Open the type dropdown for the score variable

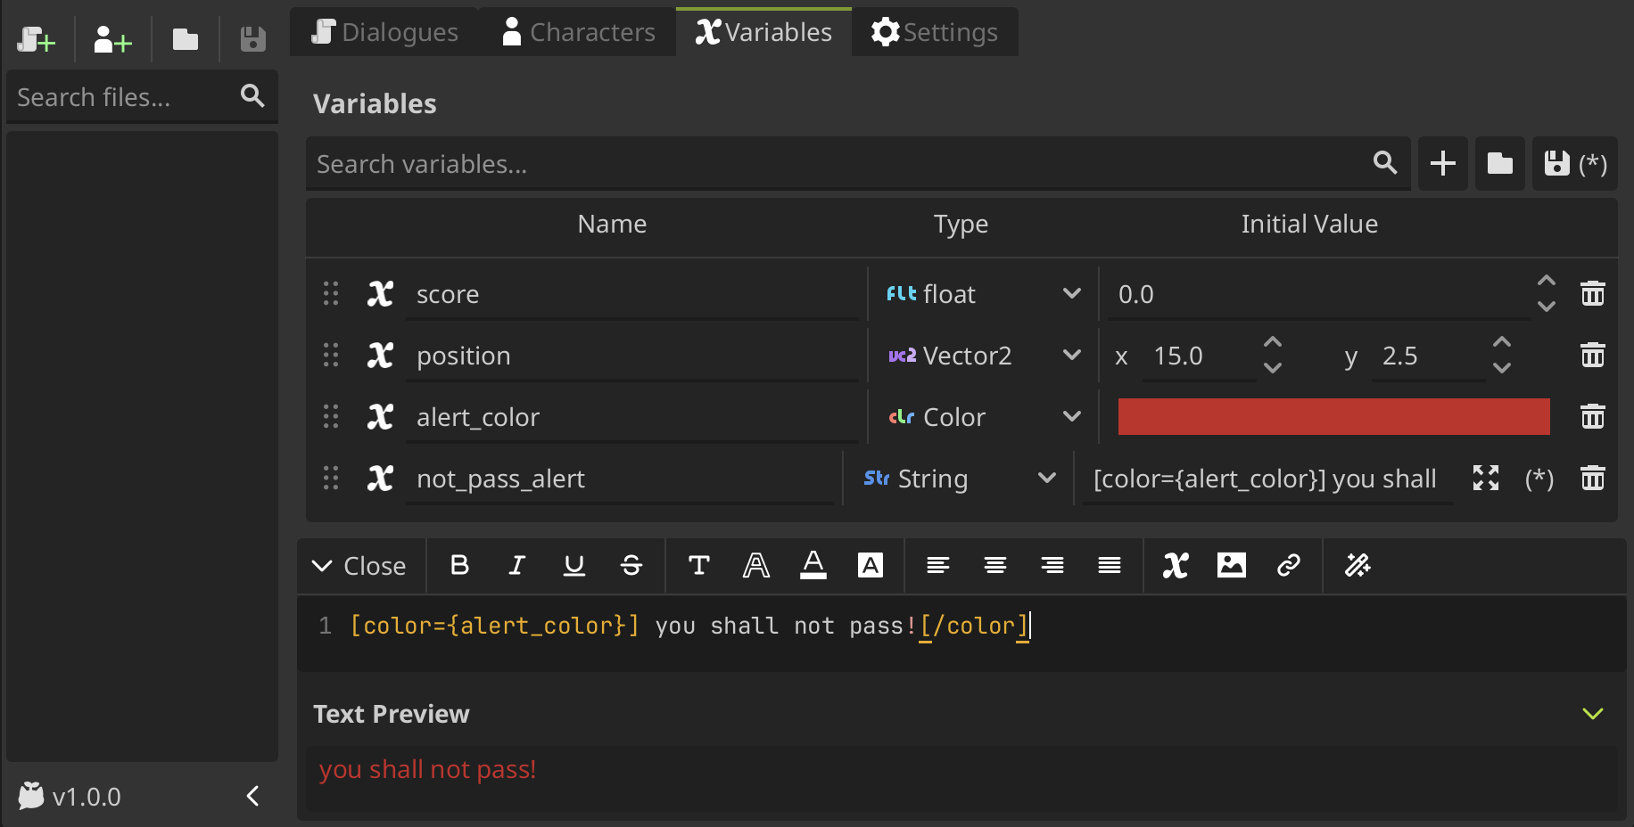[x=1073, y=293]
